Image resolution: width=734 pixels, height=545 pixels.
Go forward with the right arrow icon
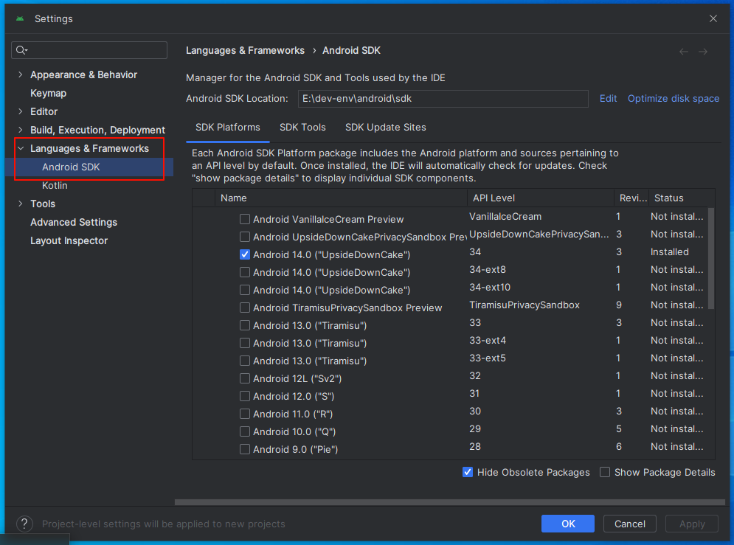tap(702, 52)
